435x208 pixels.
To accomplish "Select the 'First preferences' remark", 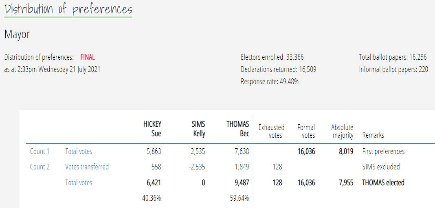I will tap(383, 152).
